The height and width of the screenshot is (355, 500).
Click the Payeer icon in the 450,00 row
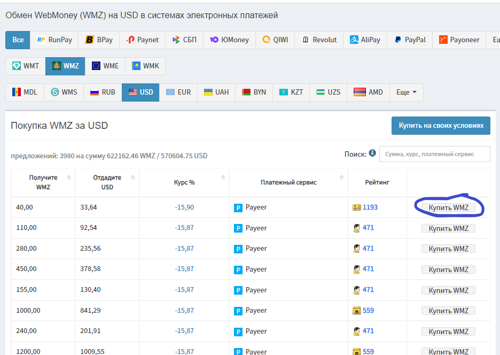[238, 270]
